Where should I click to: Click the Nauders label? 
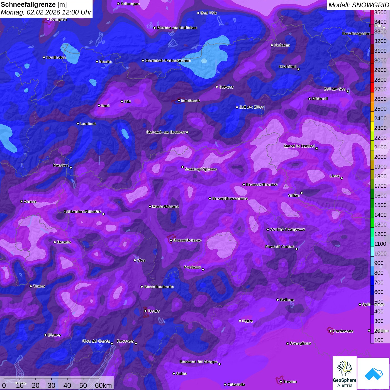pyautogui.click(x=61, y=165)
